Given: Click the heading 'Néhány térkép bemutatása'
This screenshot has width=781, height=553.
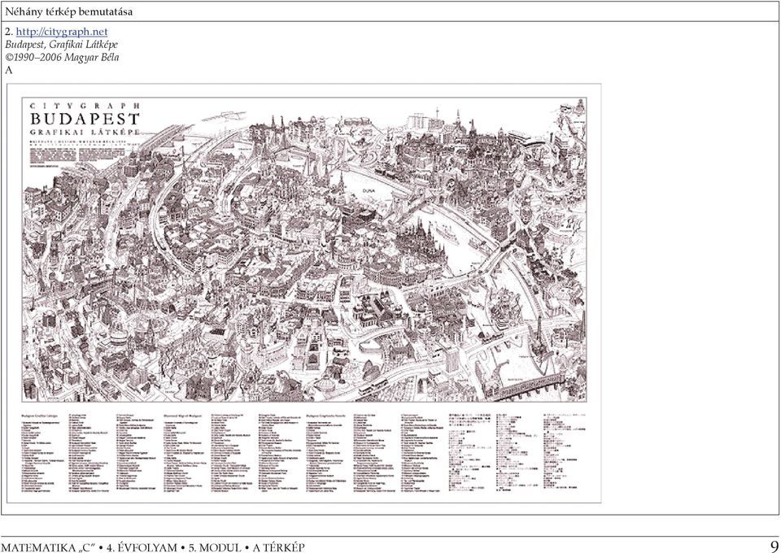Looking at the screenshot, I should tap(68, 12).
